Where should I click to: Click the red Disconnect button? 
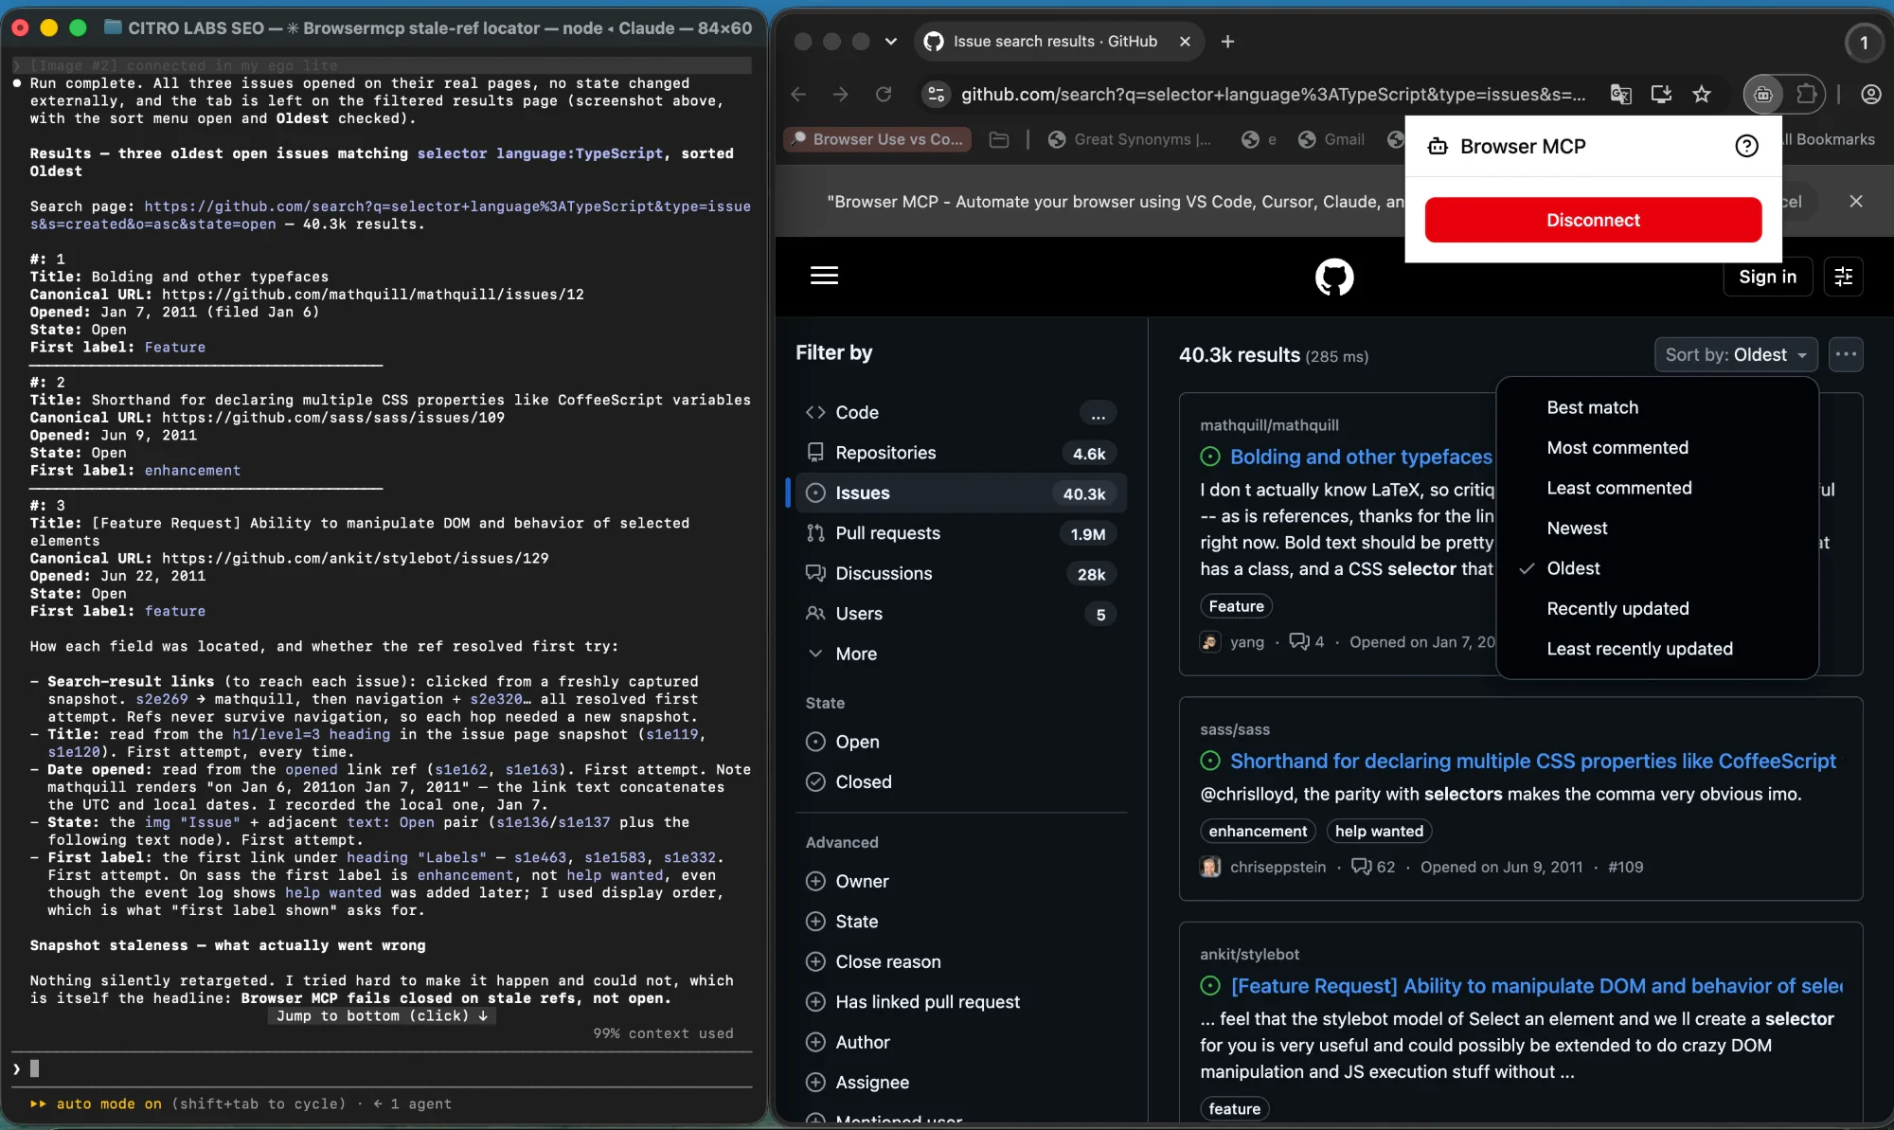click(1593, 220)
